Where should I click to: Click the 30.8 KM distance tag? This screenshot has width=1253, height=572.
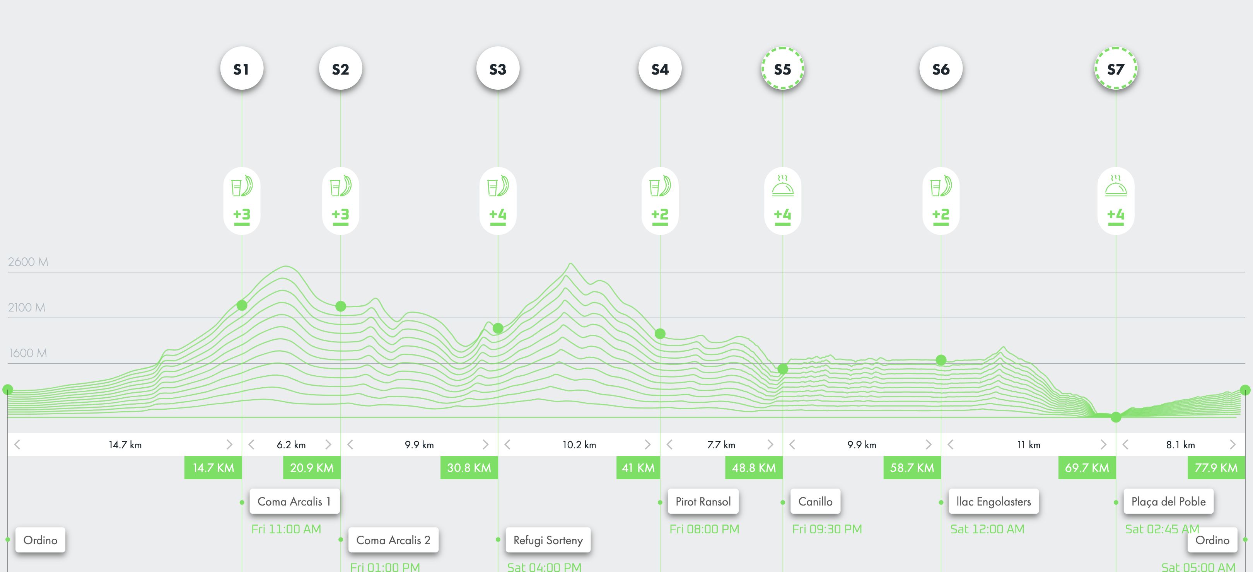(x=469, y=468)
